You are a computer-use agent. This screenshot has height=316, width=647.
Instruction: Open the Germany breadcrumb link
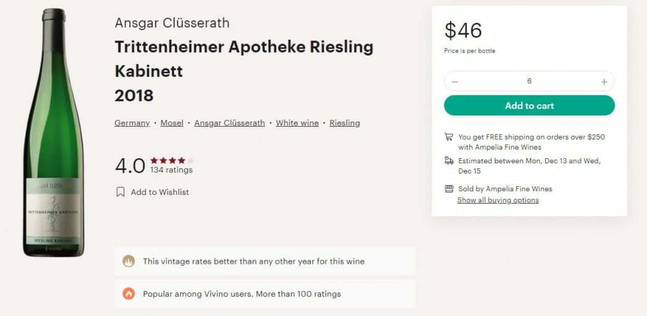coord(132,123)
